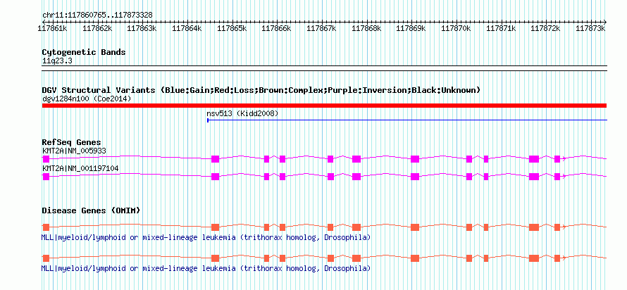The height and width of the screenshot is (290, 627).
Task: Click first orange exon of upper OMIM gene
Action: tap(46, 227)
